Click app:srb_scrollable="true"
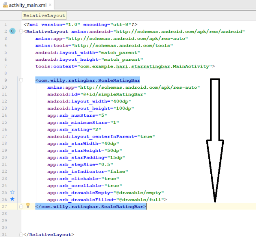256x237 pixels. click(x=85, y=185)
